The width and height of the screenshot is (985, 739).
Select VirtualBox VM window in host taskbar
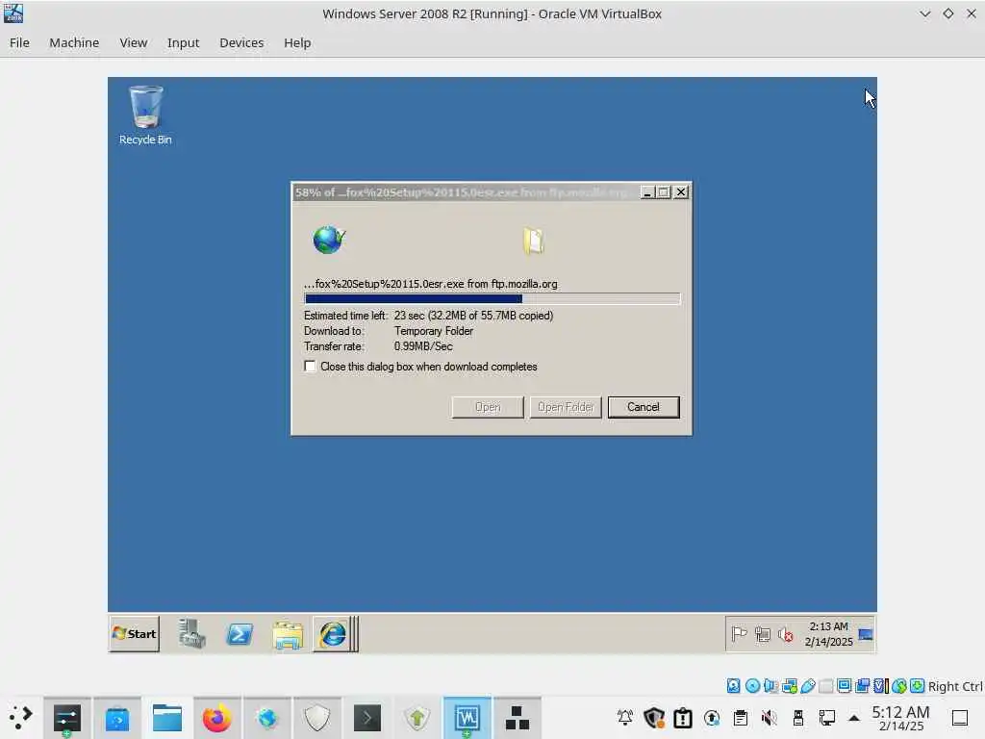467,718
